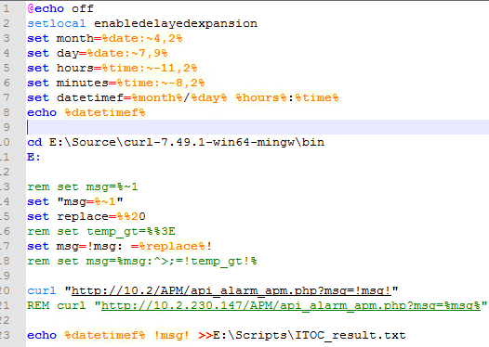Image resolution: width=489 pixels, height=347 pixels.
Task: Click 'setlocal' keyword on line 2
Action: point(56,23)
